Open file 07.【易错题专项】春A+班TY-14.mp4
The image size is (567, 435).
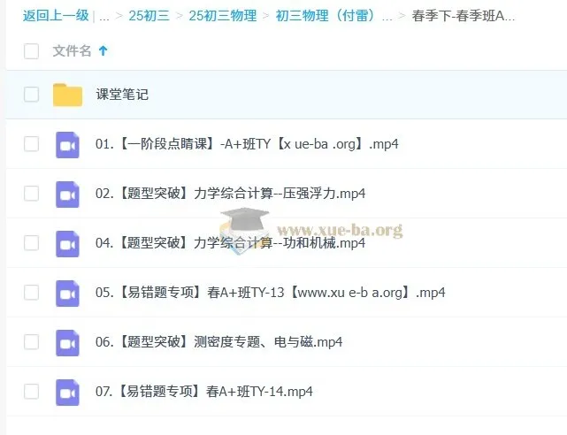[x=204, y=392]
